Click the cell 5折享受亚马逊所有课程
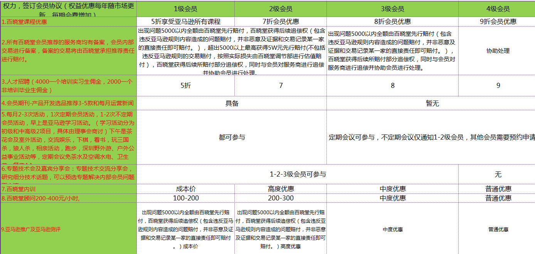This screenshot has width=535, height=254. tap(185, 22)
